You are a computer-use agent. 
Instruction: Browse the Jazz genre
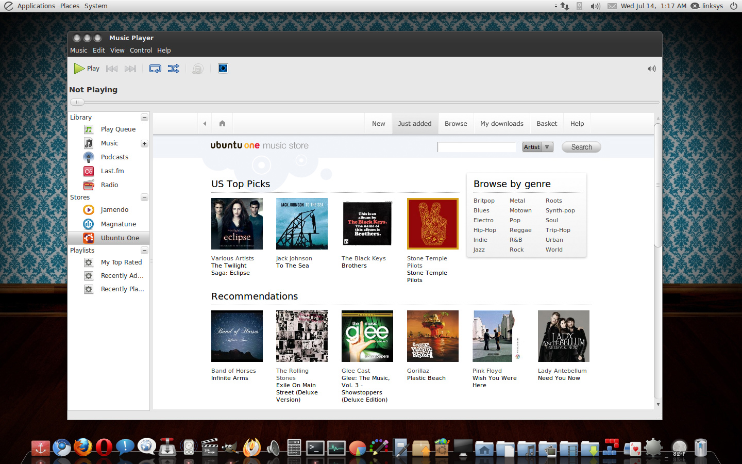click(479, 250)
